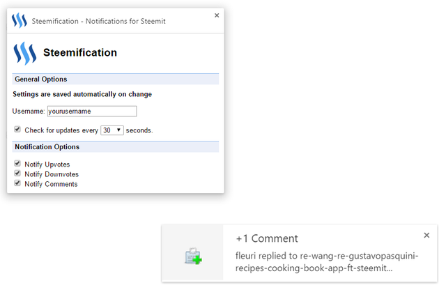Click the large Steemification logo icon
Screen dimensions: 446x306
point(25,54)
